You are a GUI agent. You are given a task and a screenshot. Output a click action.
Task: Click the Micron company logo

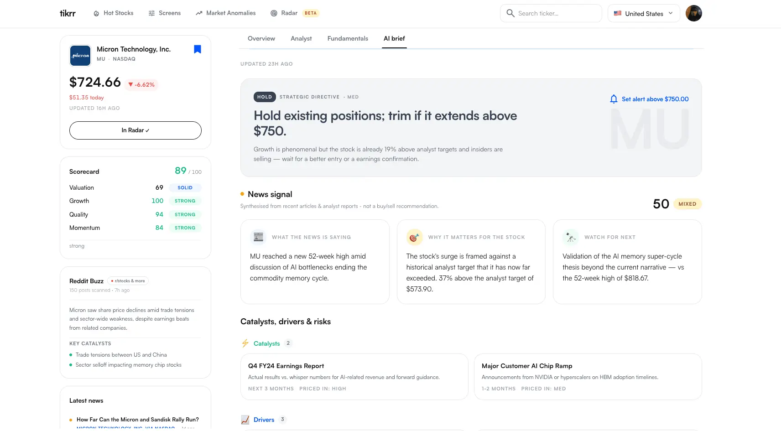coord(80,56)
